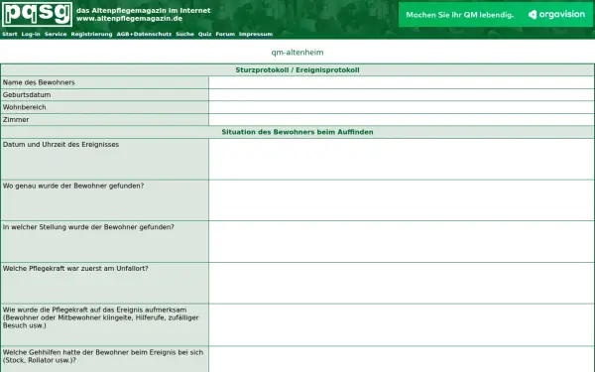Open the Impressum link
This screenshot has height=372, width=595.
[256, 34]
